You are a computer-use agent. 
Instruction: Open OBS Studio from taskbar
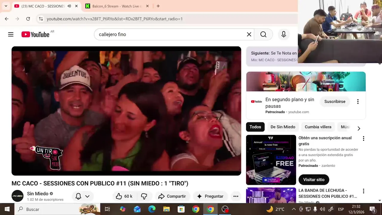pos(225,209)
